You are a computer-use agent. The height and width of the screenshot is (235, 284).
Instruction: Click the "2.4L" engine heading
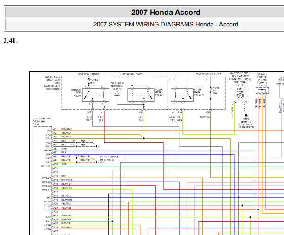tap(10, 41)
